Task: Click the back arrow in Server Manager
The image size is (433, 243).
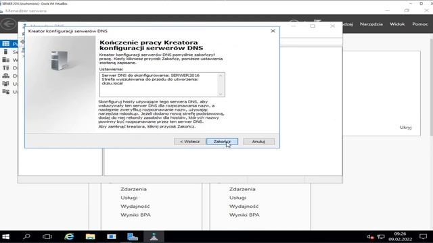Action: (8, 24)
